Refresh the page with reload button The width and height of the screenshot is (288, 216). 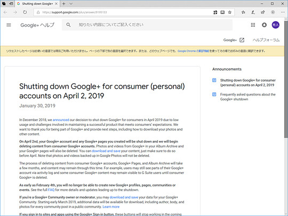click(x=25, y=12)
